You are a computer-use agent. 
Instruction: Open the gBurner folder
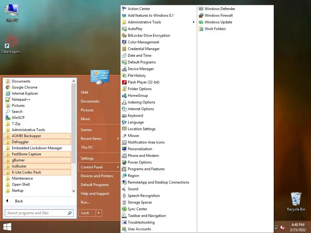[37, 160]
